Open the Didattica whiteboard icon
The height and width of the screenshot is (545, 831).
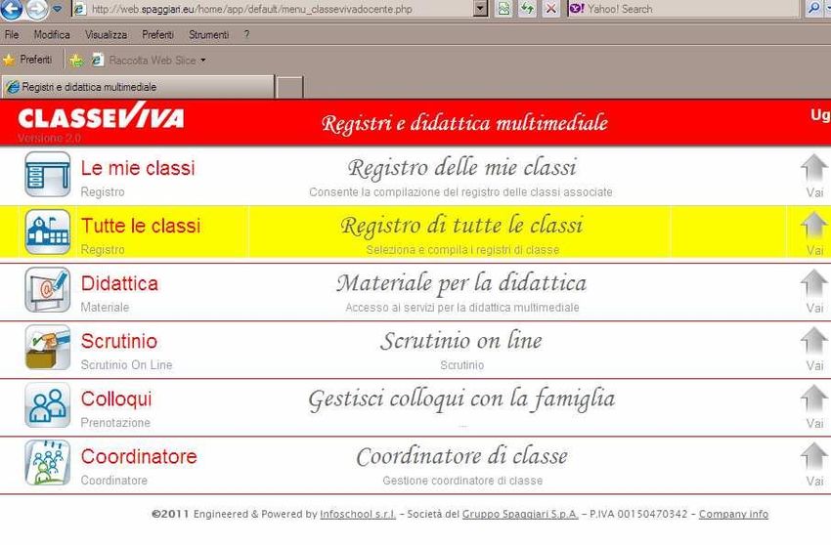point(47,290)
